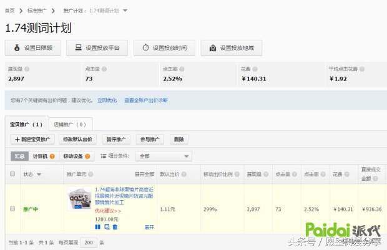Open 查看全账户出价诊断 link

[146, 100]
